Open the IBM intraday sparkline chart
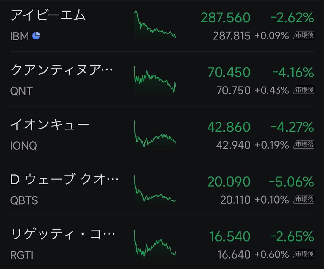The height and width of the screenshot is (269, 324). coord(155,25)
